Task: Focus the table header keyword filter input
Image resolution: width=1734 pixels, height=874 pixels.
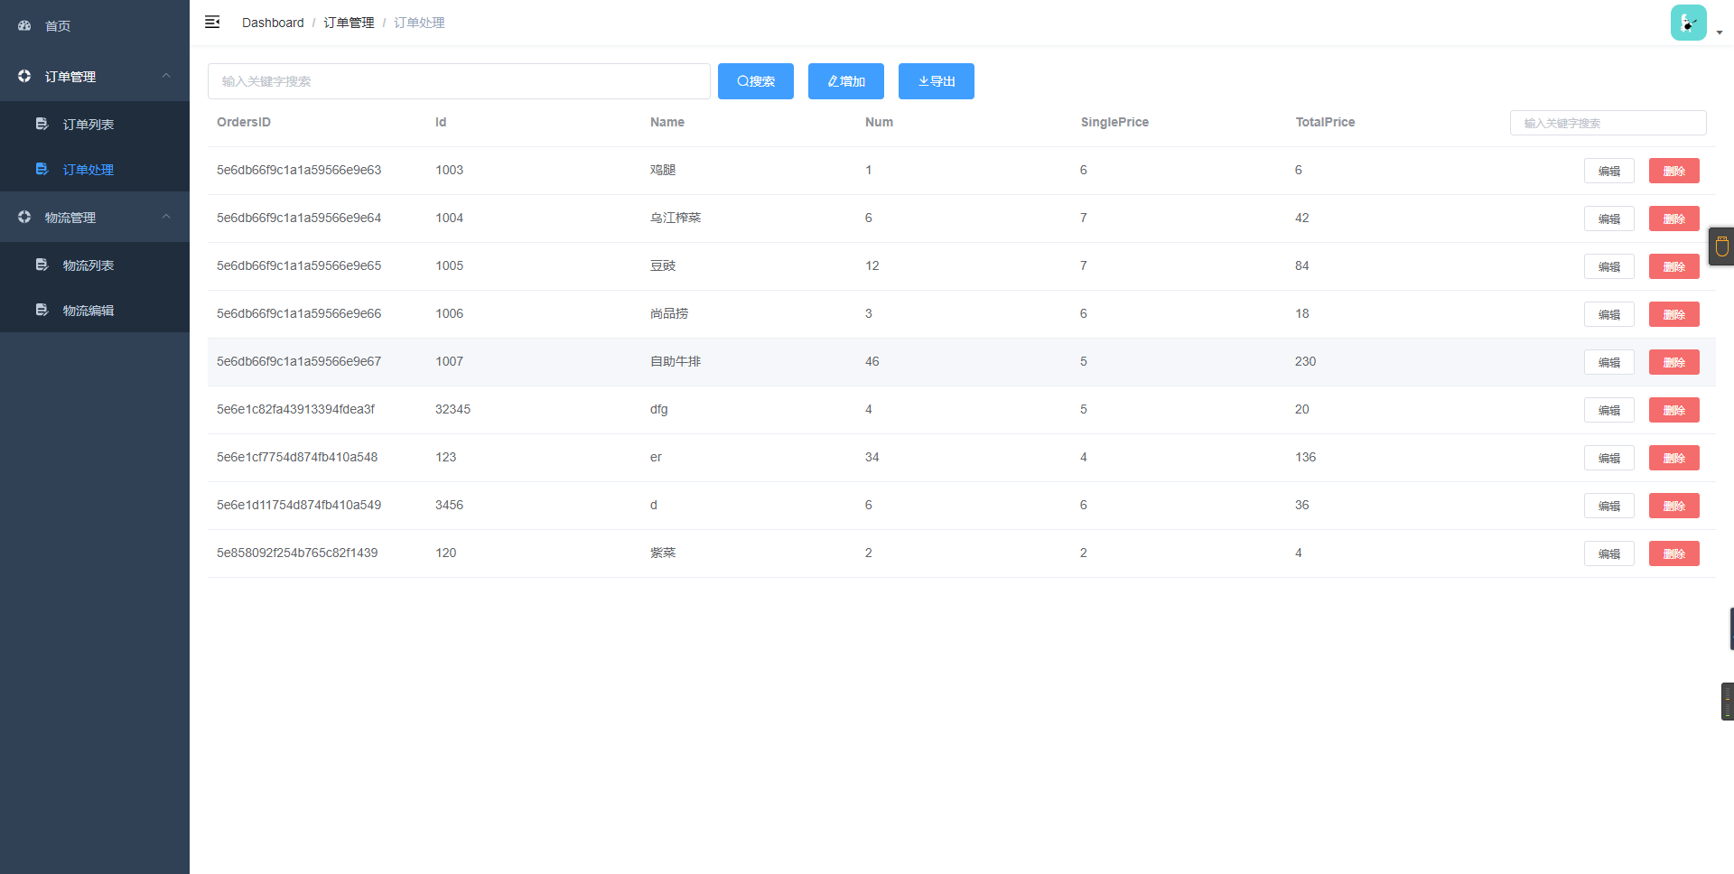Action: click(1608, 123)
